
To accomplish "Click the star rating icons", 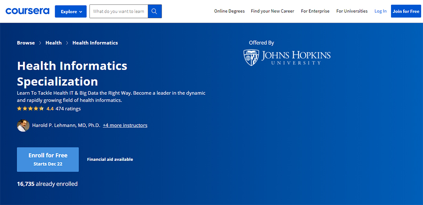I will tap(30, 109).
